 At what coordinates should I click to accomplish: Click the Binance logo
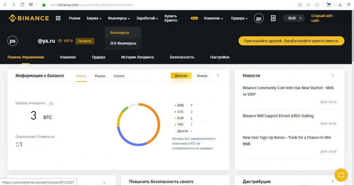click(29, 18)
